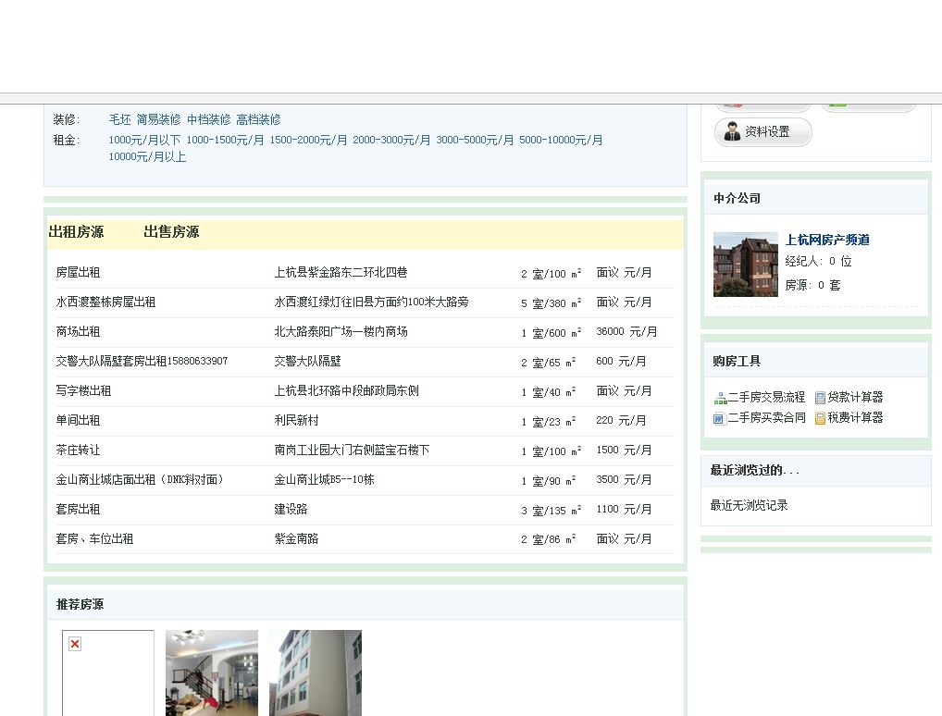Switch to the 出租房源 tab
The image size is (942, 716).
click(76, 232)
